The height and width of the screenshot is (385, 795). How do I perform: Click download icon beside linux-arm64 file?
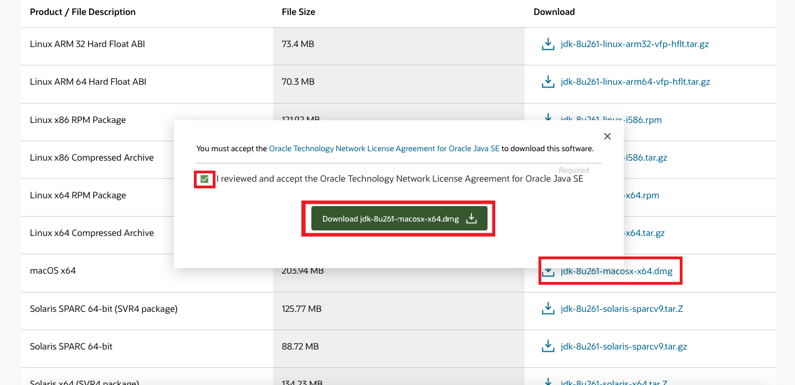(548, 81)
